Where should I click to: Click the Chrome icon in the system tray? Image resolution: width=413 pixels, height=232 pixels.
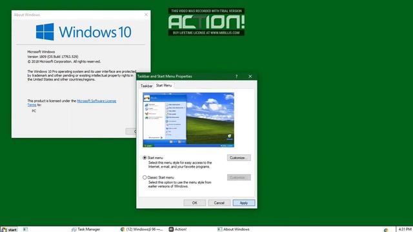click(x=386, y=229)
